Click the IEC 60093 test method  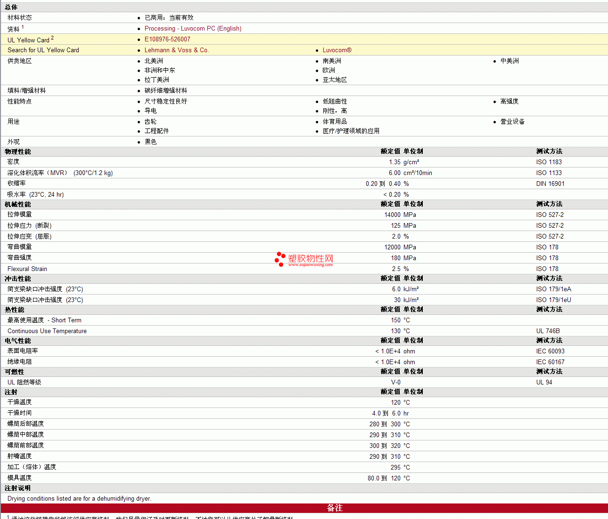click(x=550, y=351)
